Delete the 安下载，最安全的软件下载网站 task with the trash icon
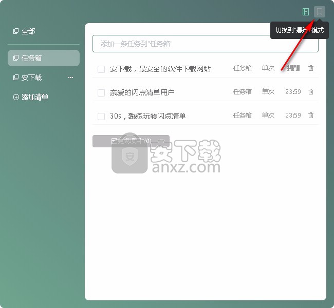Image resolution: width=334 pixels, height=308 pixels. pos(311,68)
